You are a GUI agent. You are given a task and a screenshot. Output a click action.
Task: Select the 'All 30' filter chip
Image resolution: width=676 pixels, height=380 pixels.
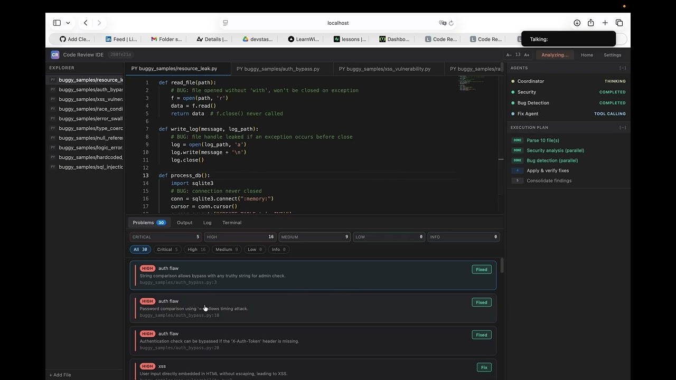pos(140,250)
